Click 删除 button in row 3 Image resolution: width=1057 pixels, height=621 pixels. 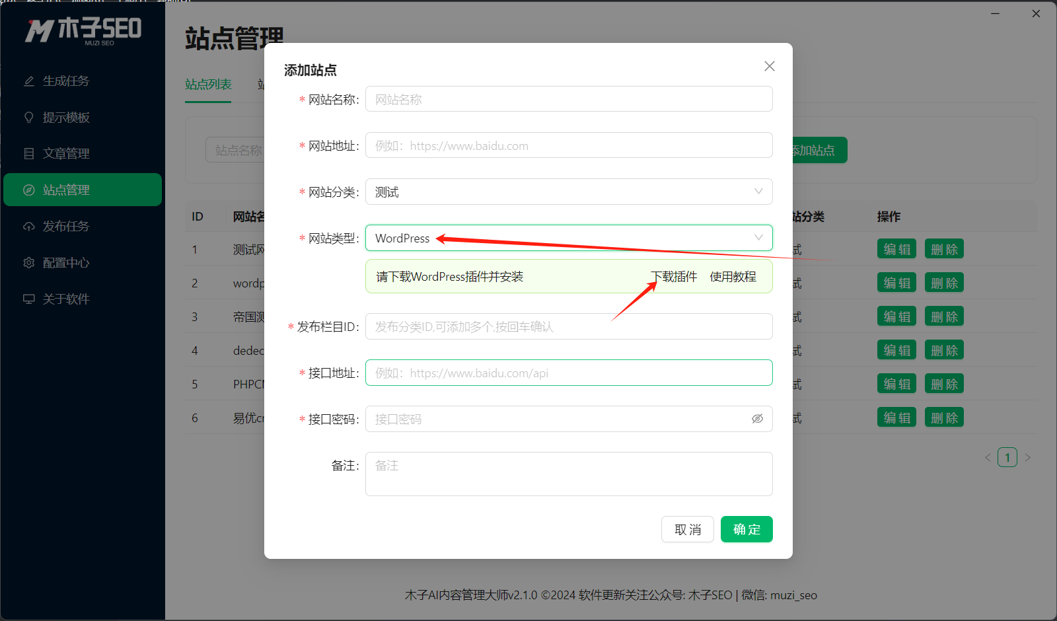944,316
